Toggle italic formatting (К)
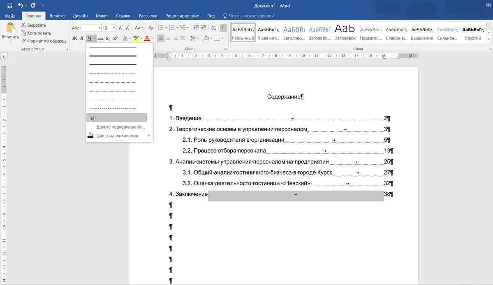The image size is (493, 285). point(82,38)
